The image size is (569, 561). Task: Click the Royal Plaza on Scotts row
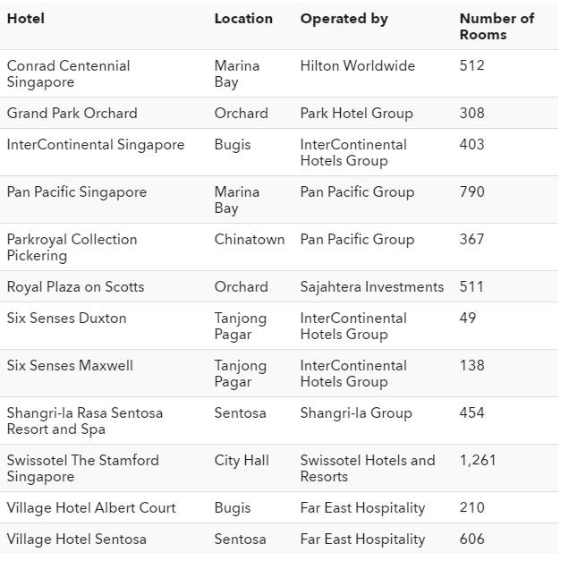click(x=75, y=286)
